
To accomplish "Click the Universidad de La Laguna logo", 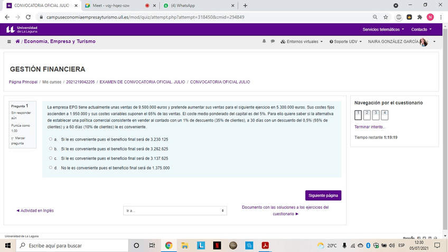I will point(22,30).
